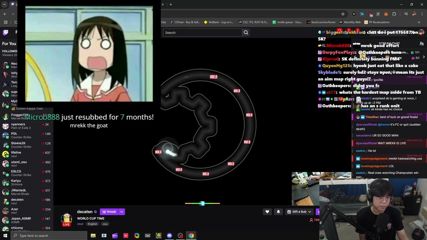Screen dimensions: 427x240
Task: Select the English tag
Action: [x=92, y=224]
